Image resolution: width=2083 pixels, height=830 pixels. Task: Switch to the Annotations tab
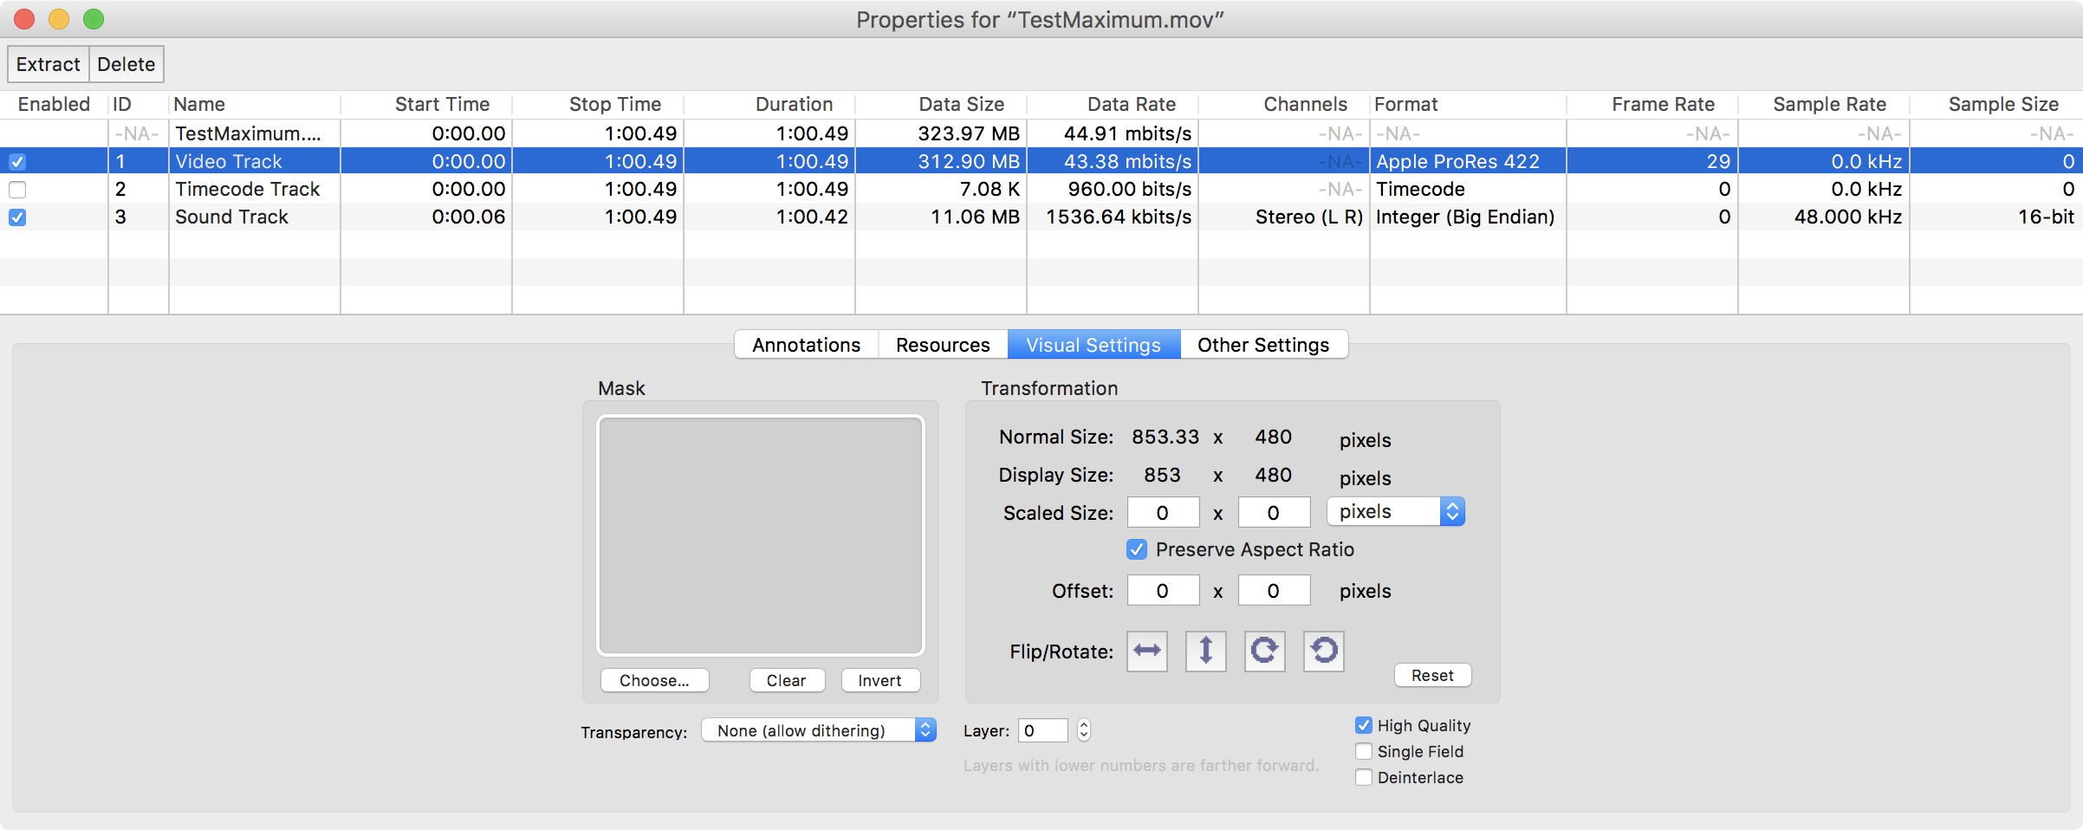(x=806, y=345)
